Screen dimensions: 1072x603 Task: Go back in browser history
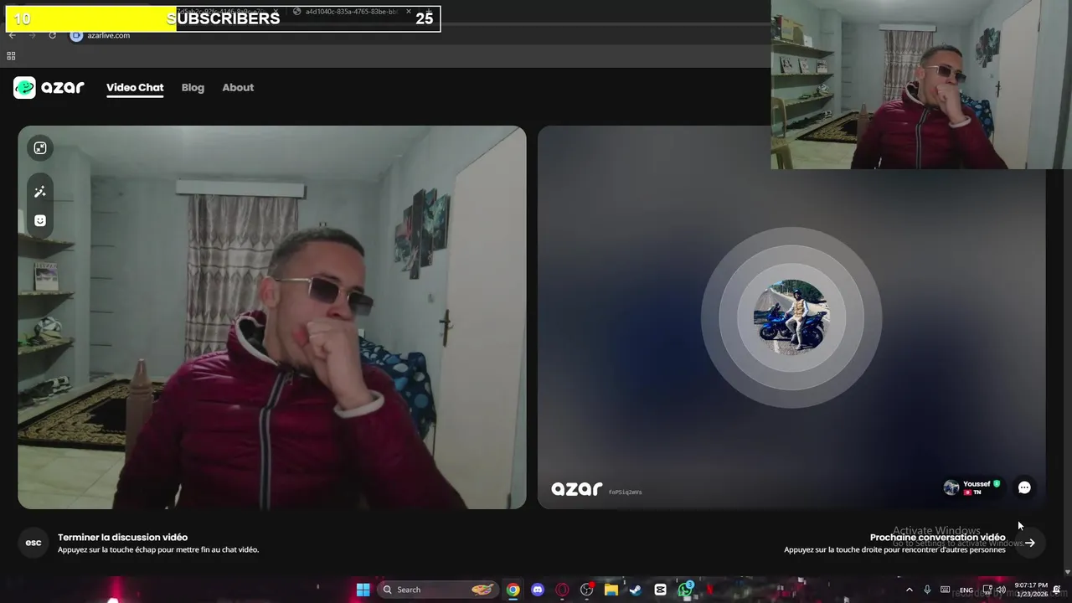pos(12,35)
